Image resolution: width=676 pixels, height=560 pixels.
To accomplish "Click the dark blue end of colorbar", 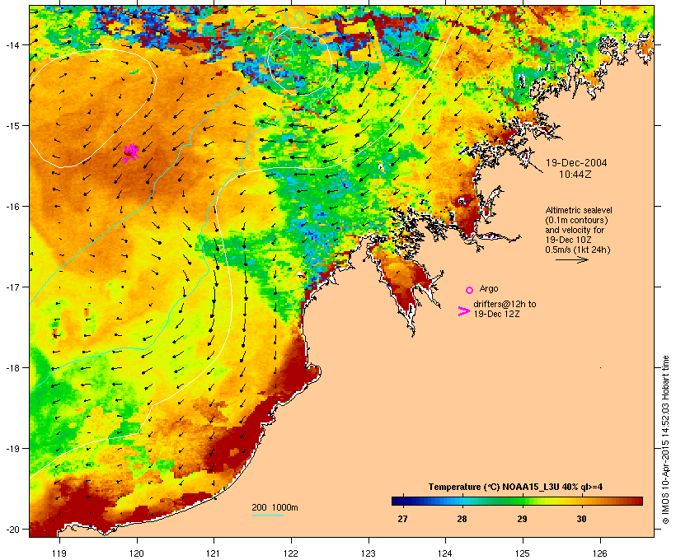I will point(397,501).
